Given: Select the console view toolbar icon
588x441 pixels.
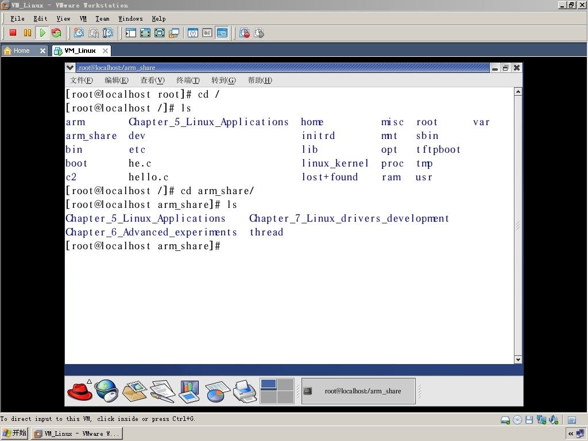Looking at the screenshot, I should 222,33.
